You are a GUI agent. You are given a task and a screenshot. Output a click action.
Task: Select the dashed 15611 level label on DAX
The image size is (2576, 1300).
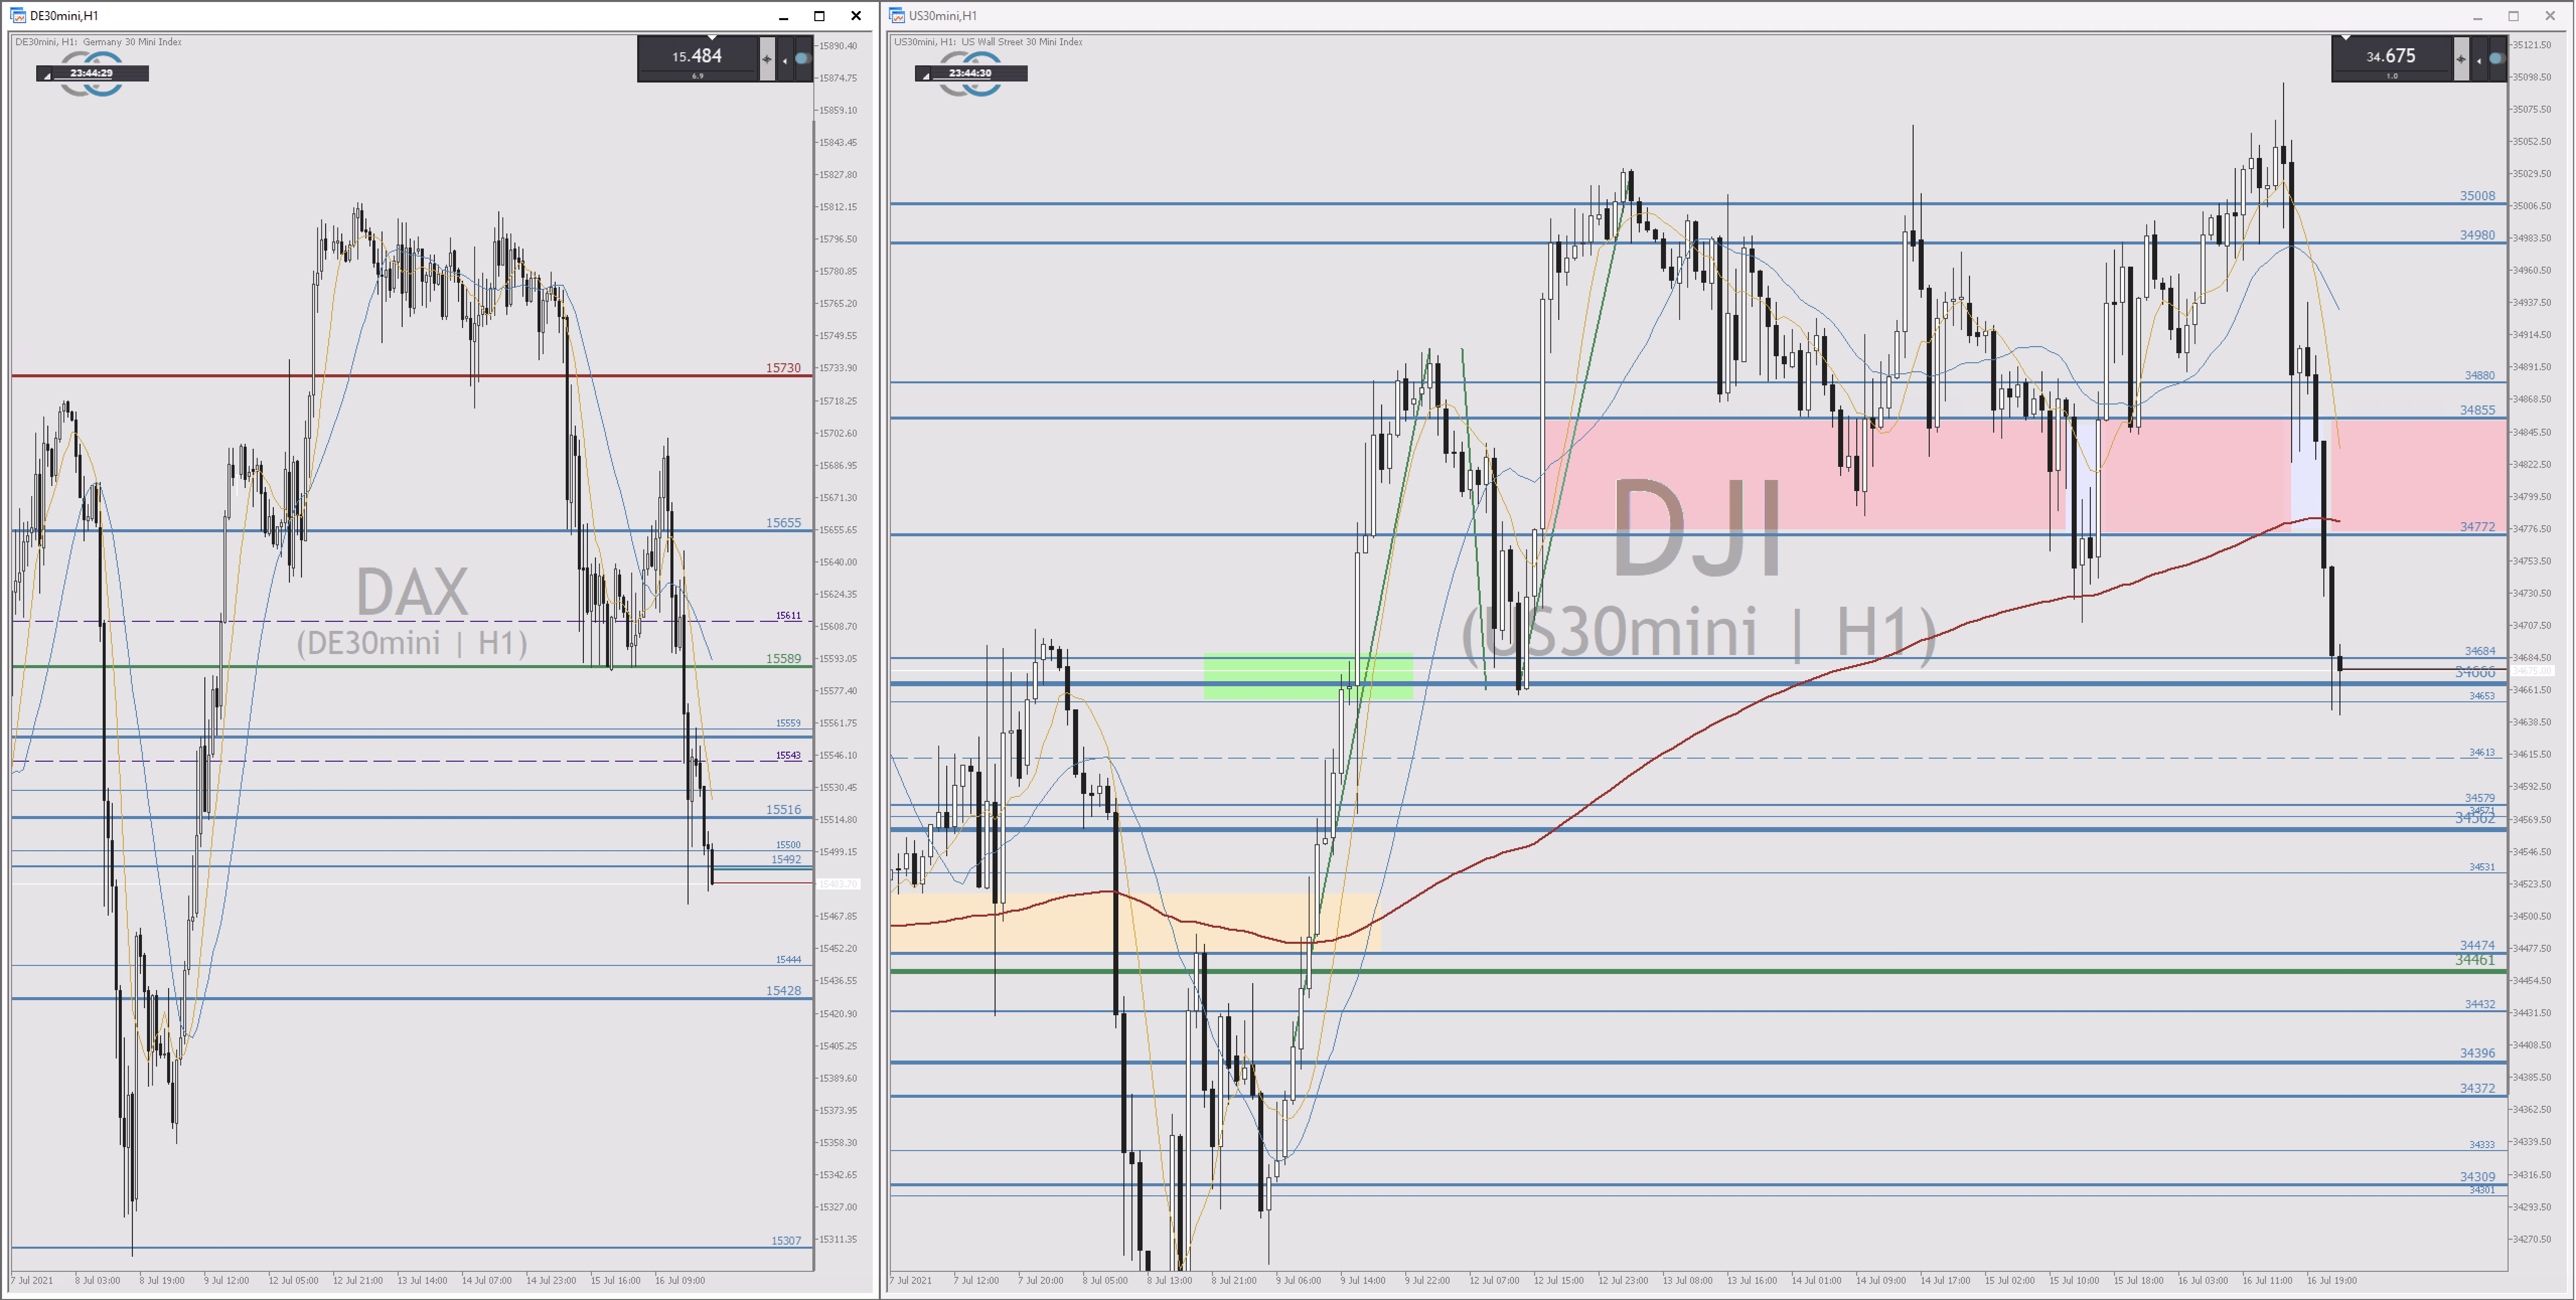click(x=788, y=615)
